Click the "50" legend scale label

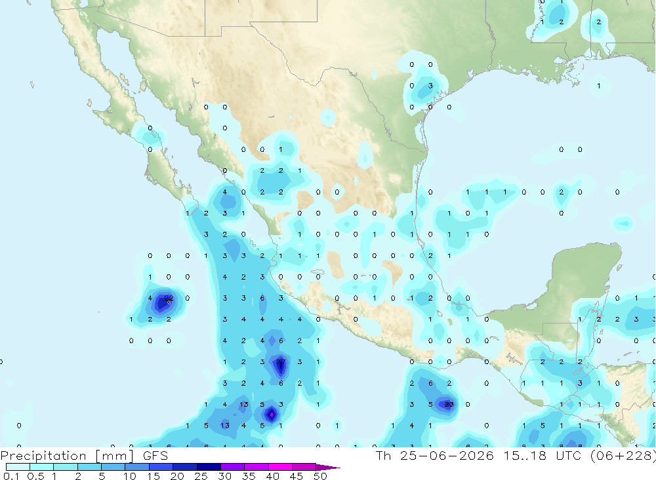click(x=320, y=476)
